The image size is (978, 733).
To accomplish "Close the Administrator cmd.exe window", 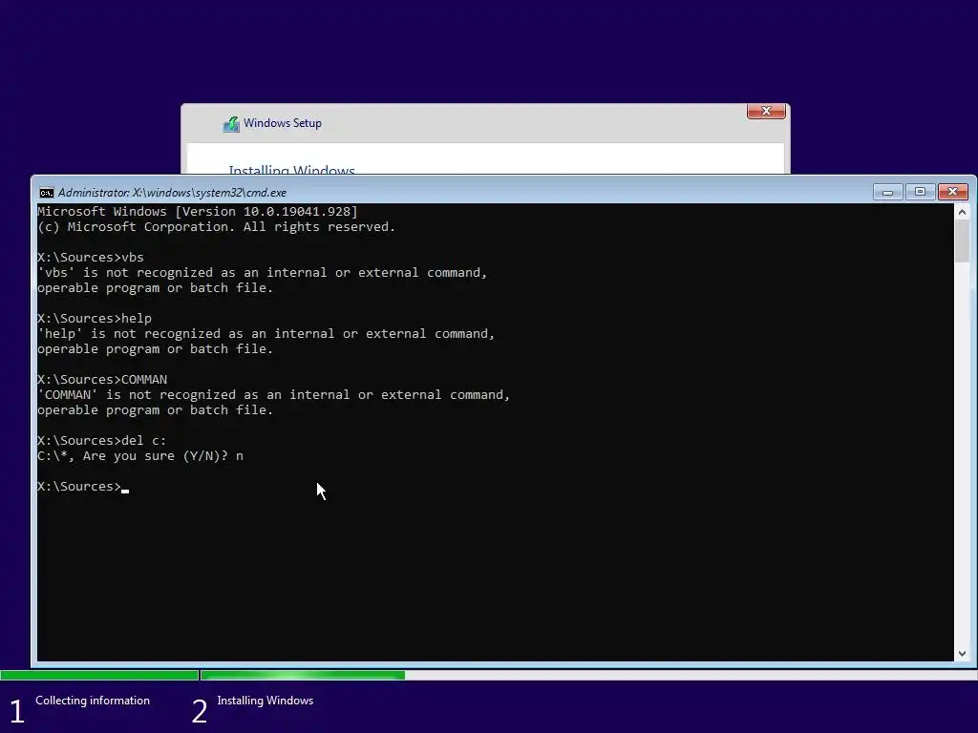I will tap(952, 192).
